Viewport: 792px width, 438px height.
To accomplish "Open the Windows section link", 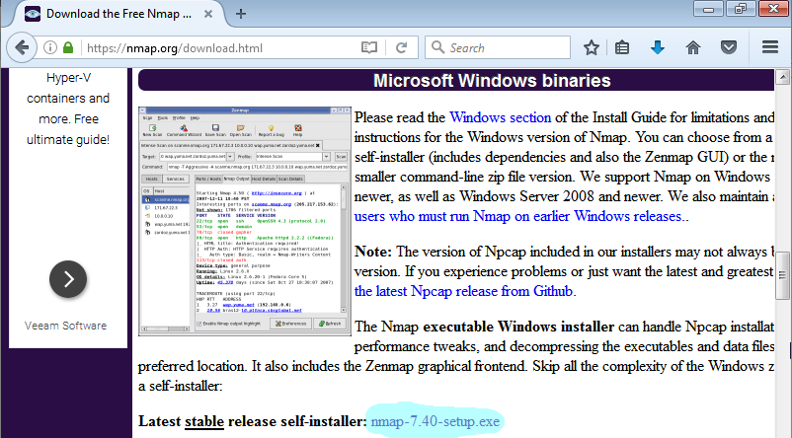I will (x=500, y=117).
